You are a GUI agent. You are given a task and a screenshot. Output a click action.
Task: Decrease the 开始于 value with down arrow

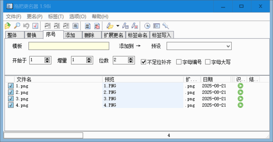[x=47, y=62]
